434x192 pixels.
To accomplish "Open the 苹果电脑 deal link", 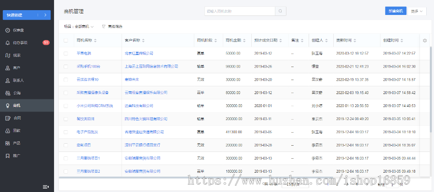I will click(x=84, y=54).
